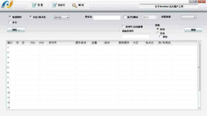
Task: Select the 手动 radio button
Action: point(157,33)
